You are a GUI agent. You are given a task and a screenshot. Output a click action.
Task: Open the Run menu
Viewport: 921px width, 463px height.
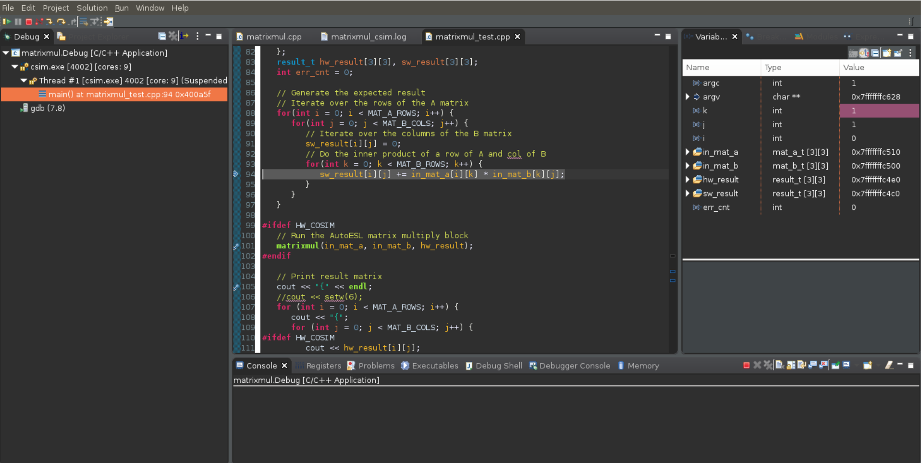(x=122, y=8)
